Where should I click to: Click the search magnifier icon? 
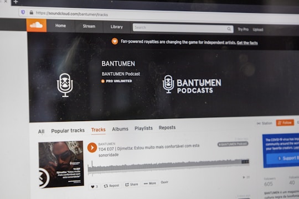(x=229, y=29)
